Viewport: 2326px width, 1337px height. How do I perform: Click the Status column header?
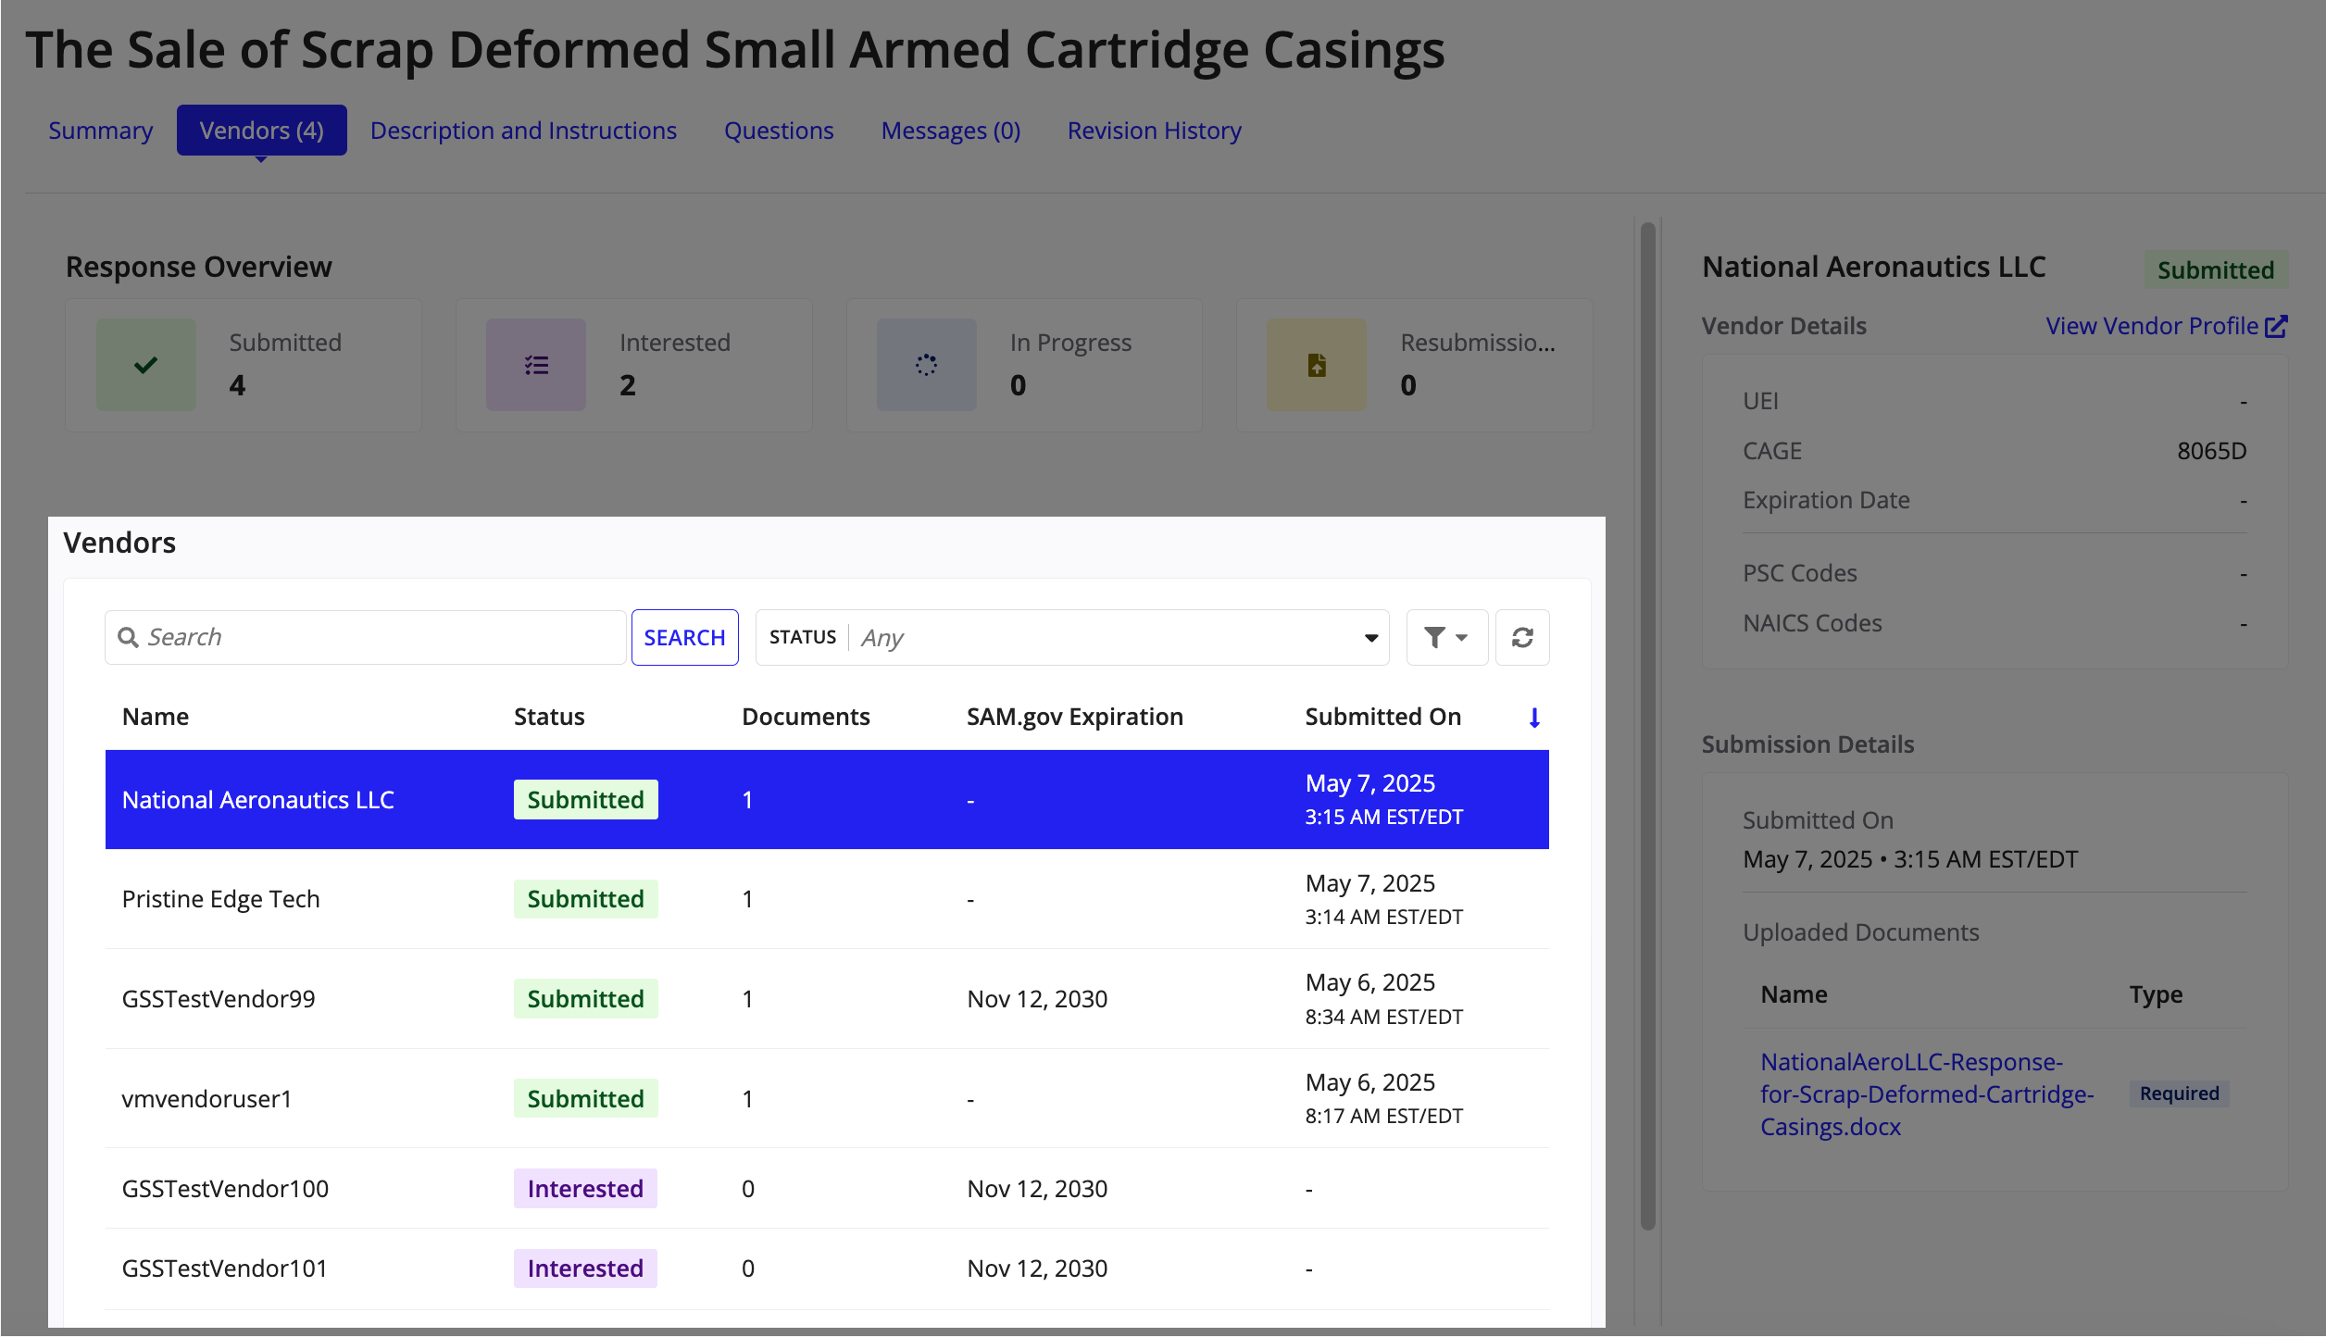tap(549, 717)
